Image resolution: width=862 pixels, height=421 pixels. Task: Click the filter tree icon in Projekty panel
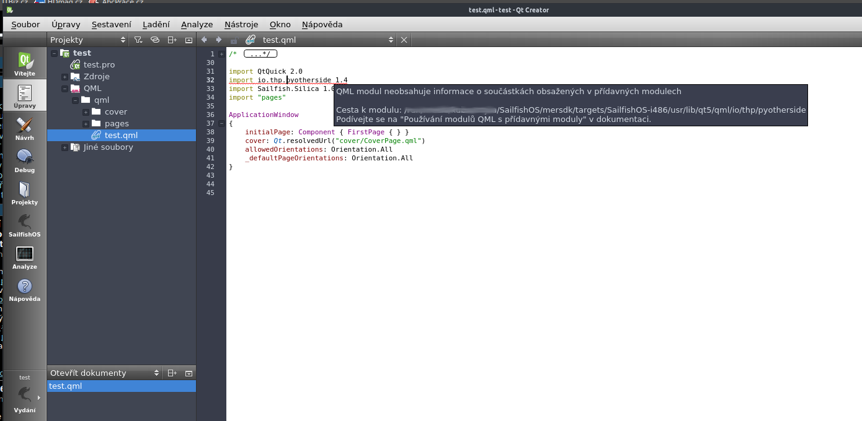pos(139,40)
